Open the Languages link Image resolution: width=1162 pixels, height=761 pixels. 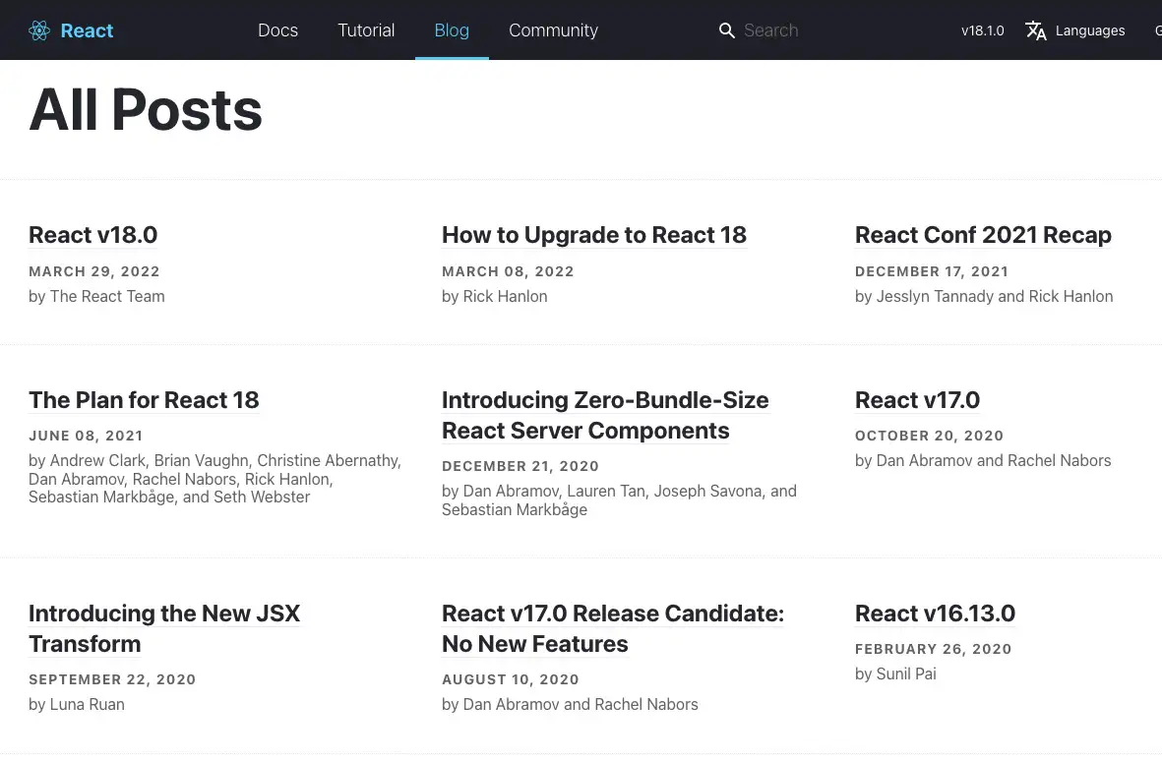click(1090, 30)
